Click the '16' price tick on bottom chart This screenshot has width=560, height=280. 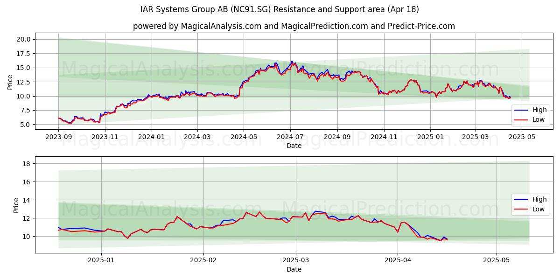(28, 182)
